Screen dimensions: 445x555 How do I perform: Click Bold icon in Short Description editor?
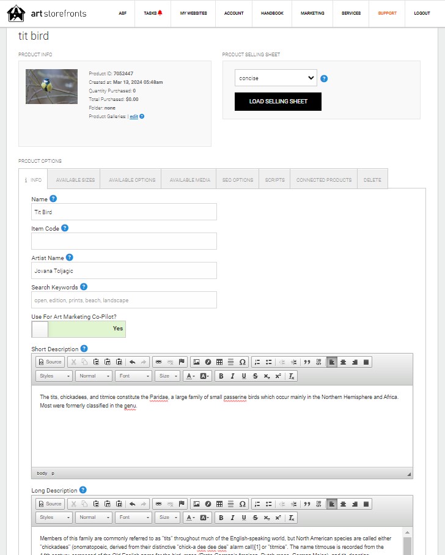click(221, 376)
